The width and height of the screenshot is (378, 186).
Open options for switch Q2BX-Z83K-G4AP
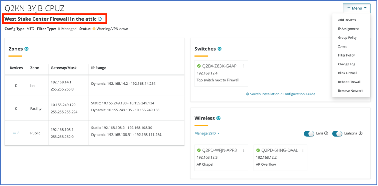tap(244, 66)
